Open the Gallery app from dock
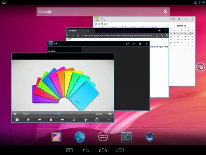 [x=56, y=137]
